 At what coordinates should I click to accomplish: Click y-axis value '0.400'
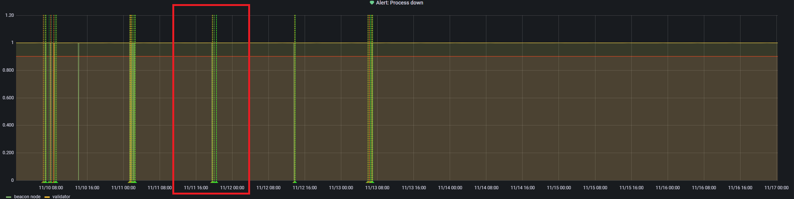8,125
